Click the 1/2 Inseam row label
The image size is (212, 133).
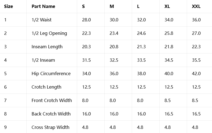43,60
